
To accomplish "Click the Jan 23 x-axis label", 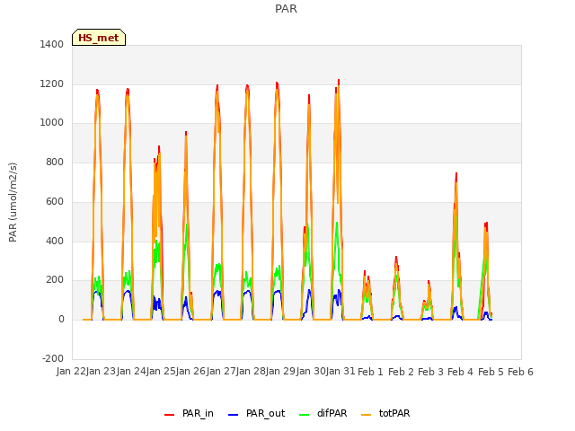I will [101, 371].
